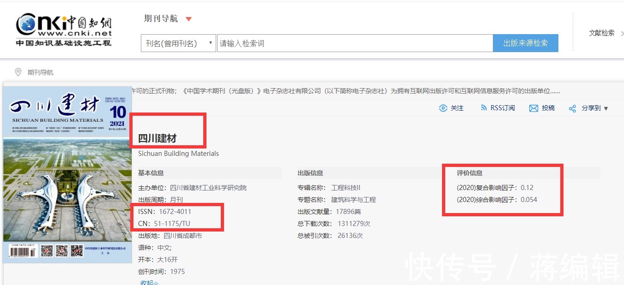Click the eye icon for 关注
624x285 pixels.
pos(443,108)
